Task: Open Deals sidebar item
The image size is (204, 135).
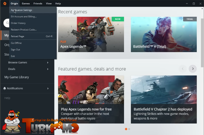Action: (x=12, y=69)
